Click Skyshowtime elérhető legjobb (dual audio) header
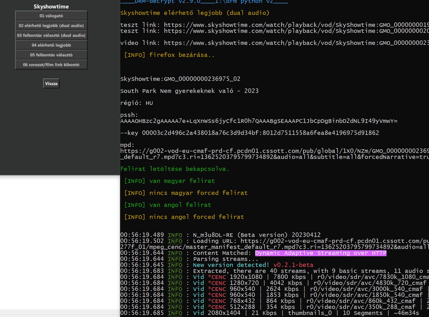Image resolution: width=429 pixels, height=317 pixels. coord(195,13)
